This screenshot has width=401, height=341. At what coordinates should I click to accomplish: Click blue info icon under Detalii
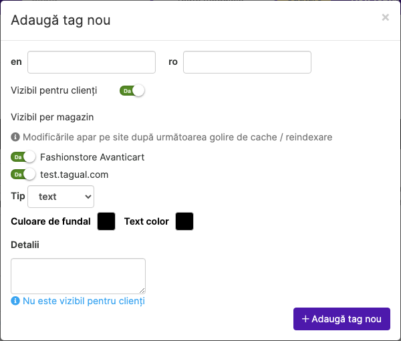(15, 301)
